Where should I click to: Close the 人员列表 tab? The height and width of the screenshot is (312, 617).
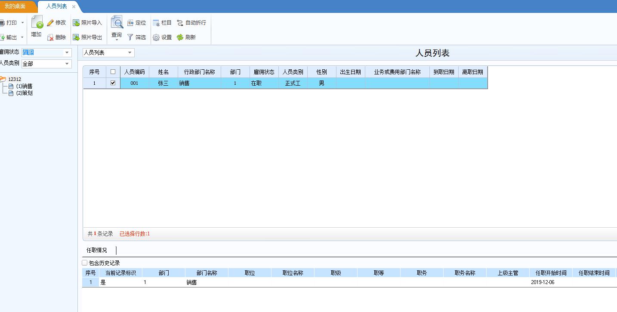74,6
